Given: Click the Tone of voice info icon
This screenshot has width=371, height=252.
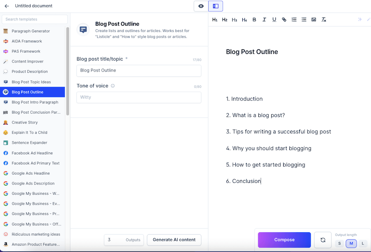Looking at the screenshot, I should (113, 86).
